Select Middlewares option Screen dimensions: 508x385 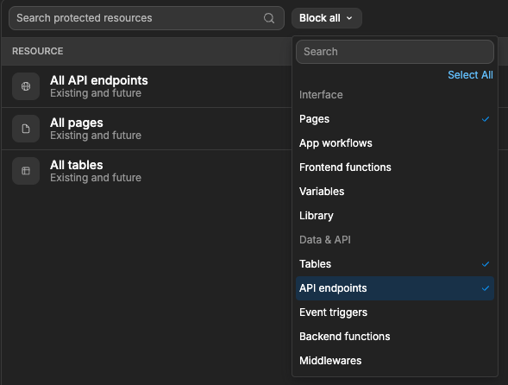[x=395, y=361]
